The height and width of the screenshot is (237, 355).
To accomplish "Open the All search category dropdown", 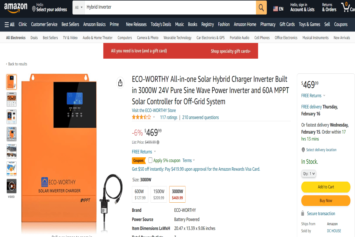I will tap(78, 7).
